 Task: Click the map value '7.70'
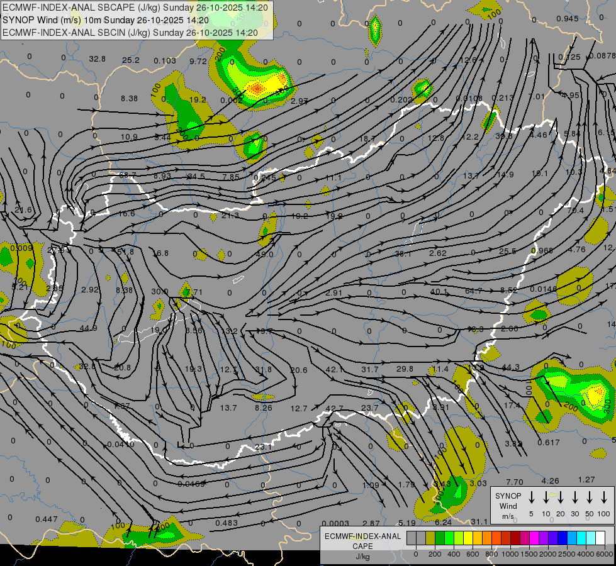[515, 482]
